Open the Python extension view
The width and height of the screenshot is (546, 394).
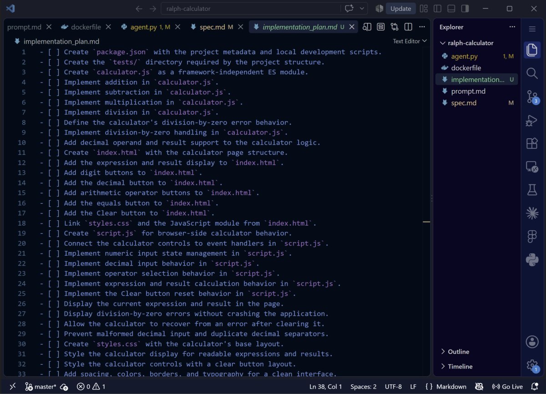coord(532,260)
